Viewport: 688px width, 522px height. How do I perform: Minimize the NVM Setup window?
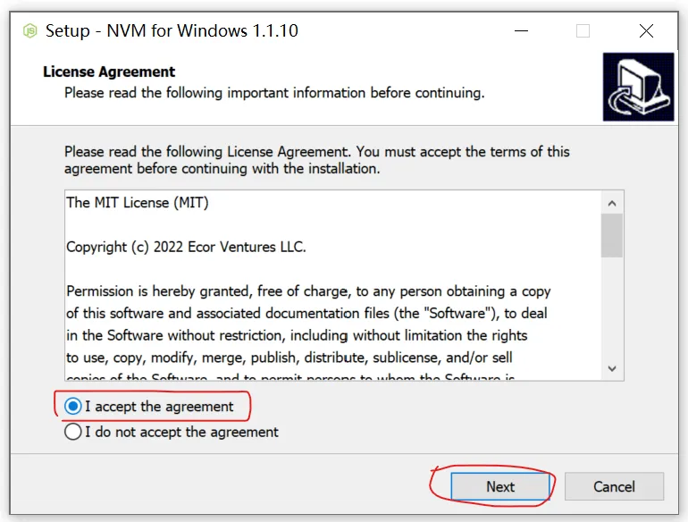(522, 31)
